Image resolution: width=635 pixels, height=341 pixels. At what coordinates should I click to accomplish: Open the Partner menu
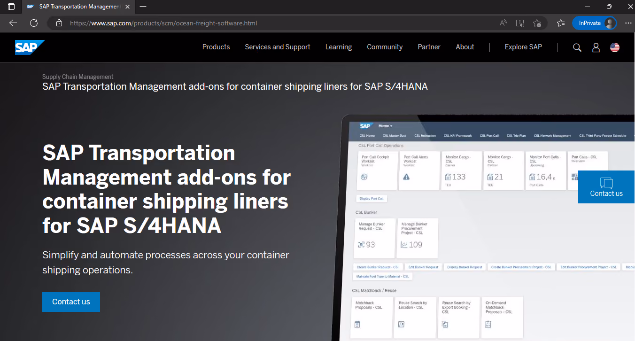429,47
